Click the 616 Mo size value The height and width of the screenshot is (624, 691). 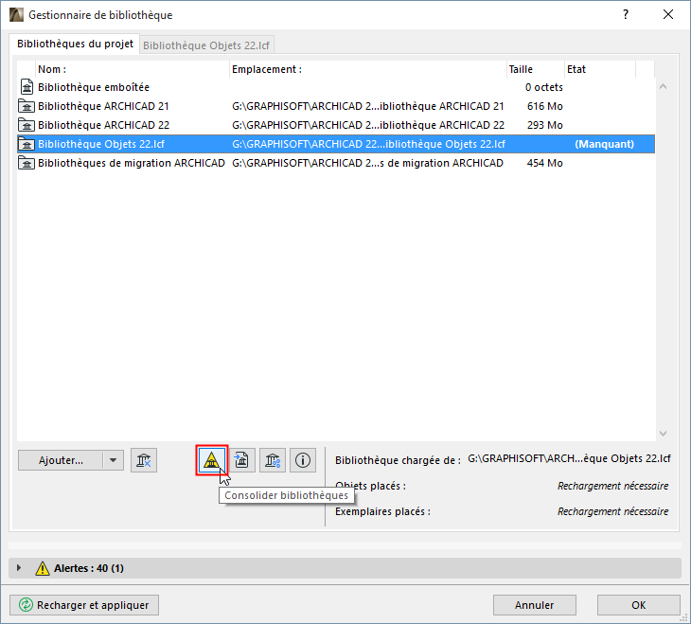pos(544,106)
